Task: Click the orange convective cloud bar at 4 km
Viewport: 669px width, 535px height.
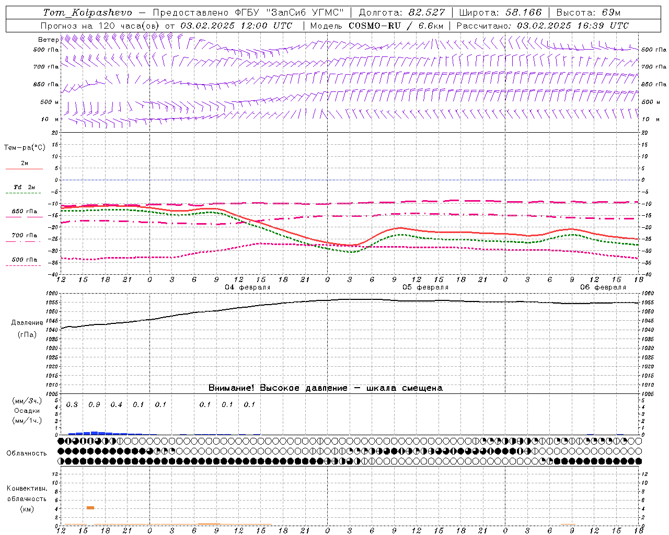Action: coord(90,508)
